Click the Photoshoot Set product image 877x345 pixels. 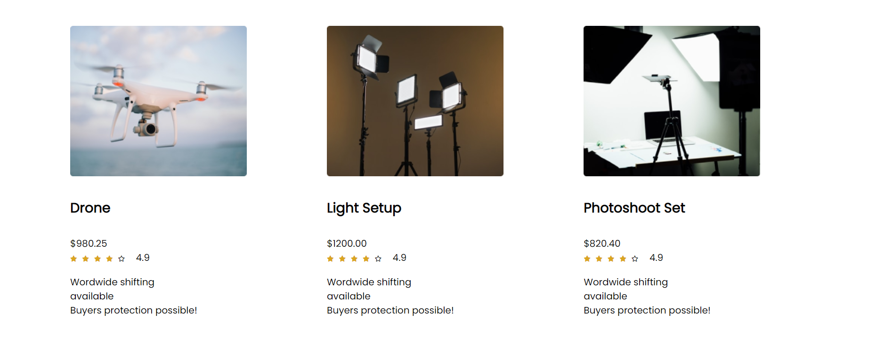pyautogui.click(x=671, y=101)
